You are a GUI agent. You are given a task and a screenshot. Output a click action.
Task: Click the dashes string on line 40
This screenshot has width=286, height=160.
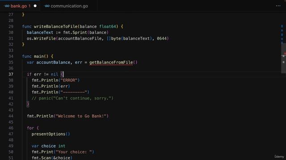(74, 92)
